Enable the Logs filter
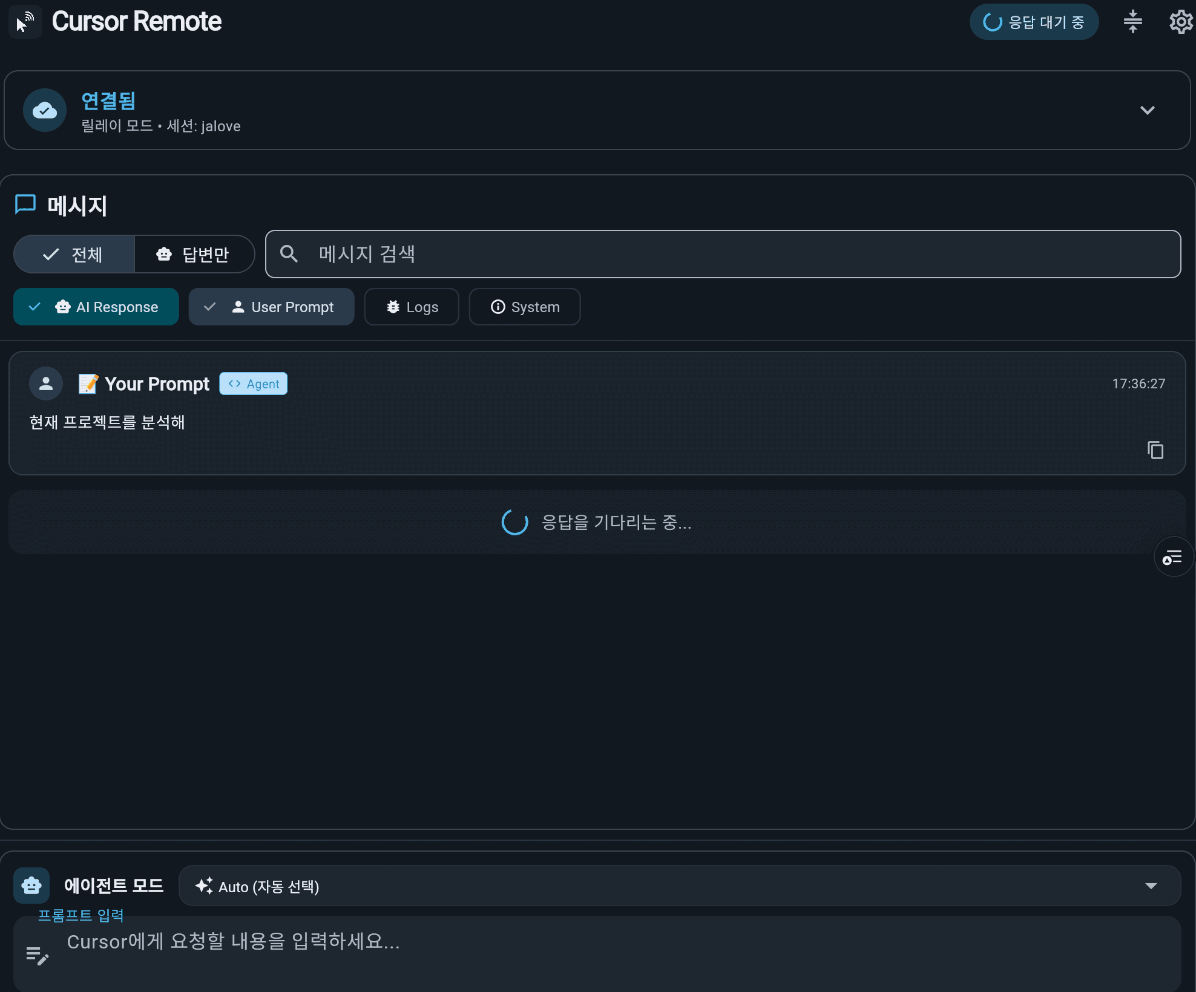This screenshot has height=992, width=1196. pyautogui.click(x=411, y=307)
